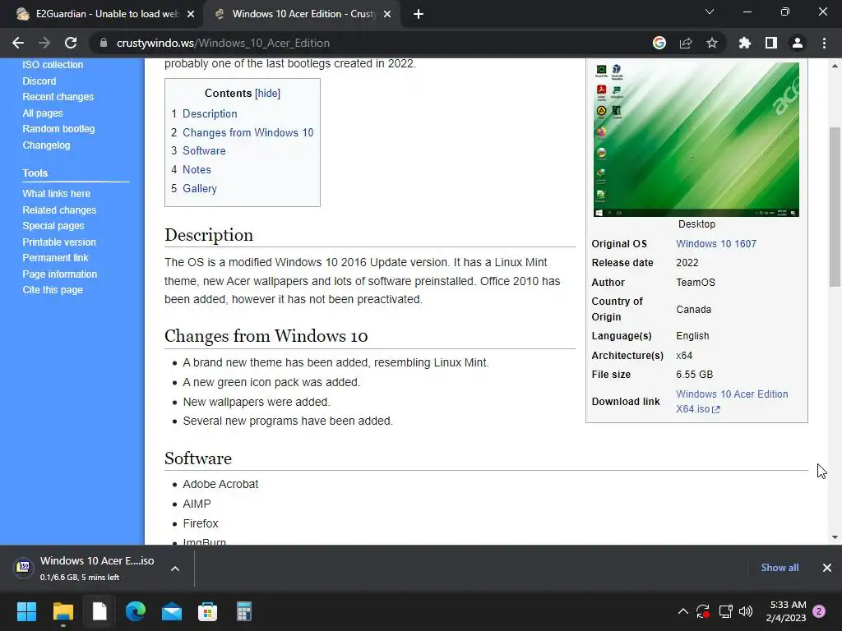Viewport: 842px width, 631px height.
Task: Switch to the E2Guardian tab
Action: [x=103, y=14]
